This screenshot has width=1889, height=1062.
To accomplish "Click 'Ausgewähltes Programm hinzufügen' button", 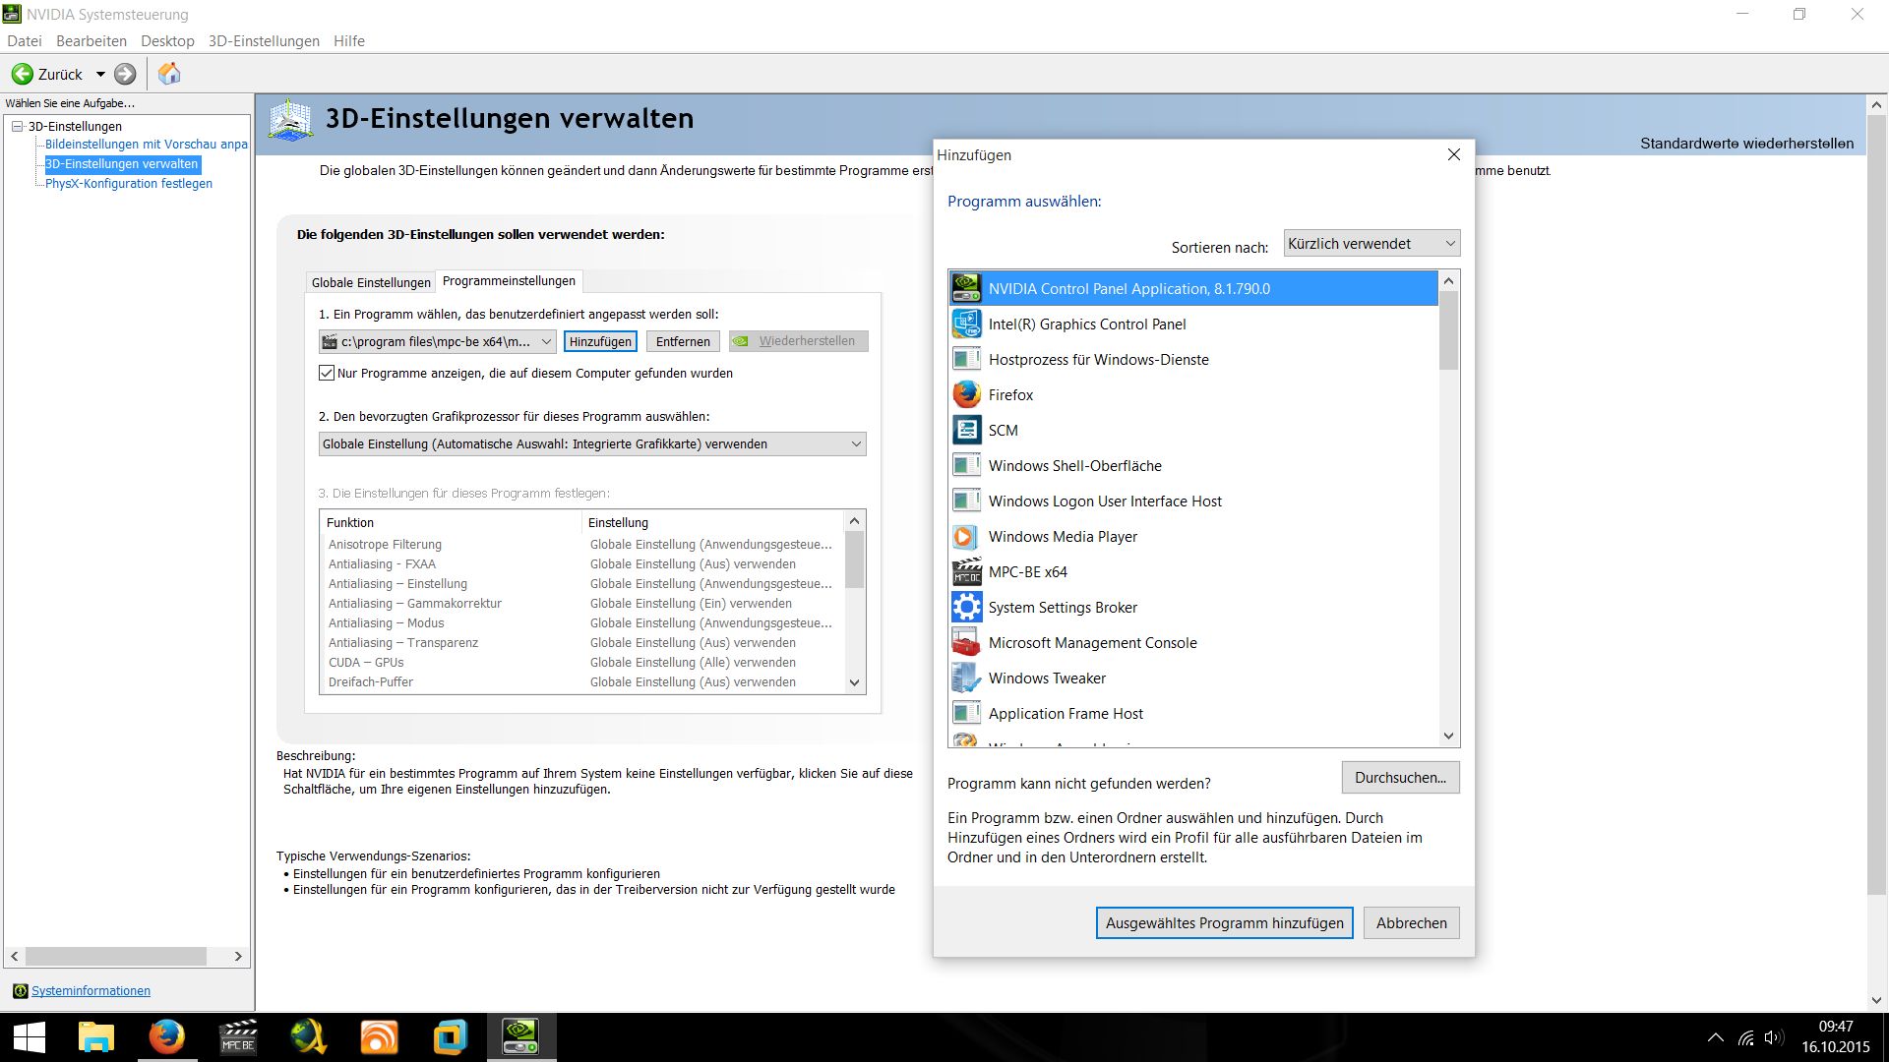I will coord(1224,923).
